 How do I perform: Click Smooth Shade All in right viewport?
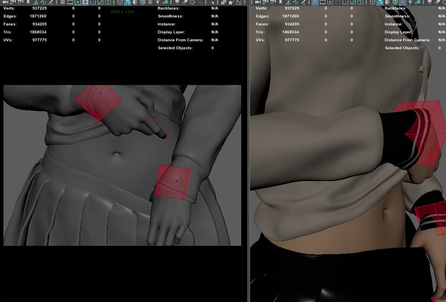(380, 2)
